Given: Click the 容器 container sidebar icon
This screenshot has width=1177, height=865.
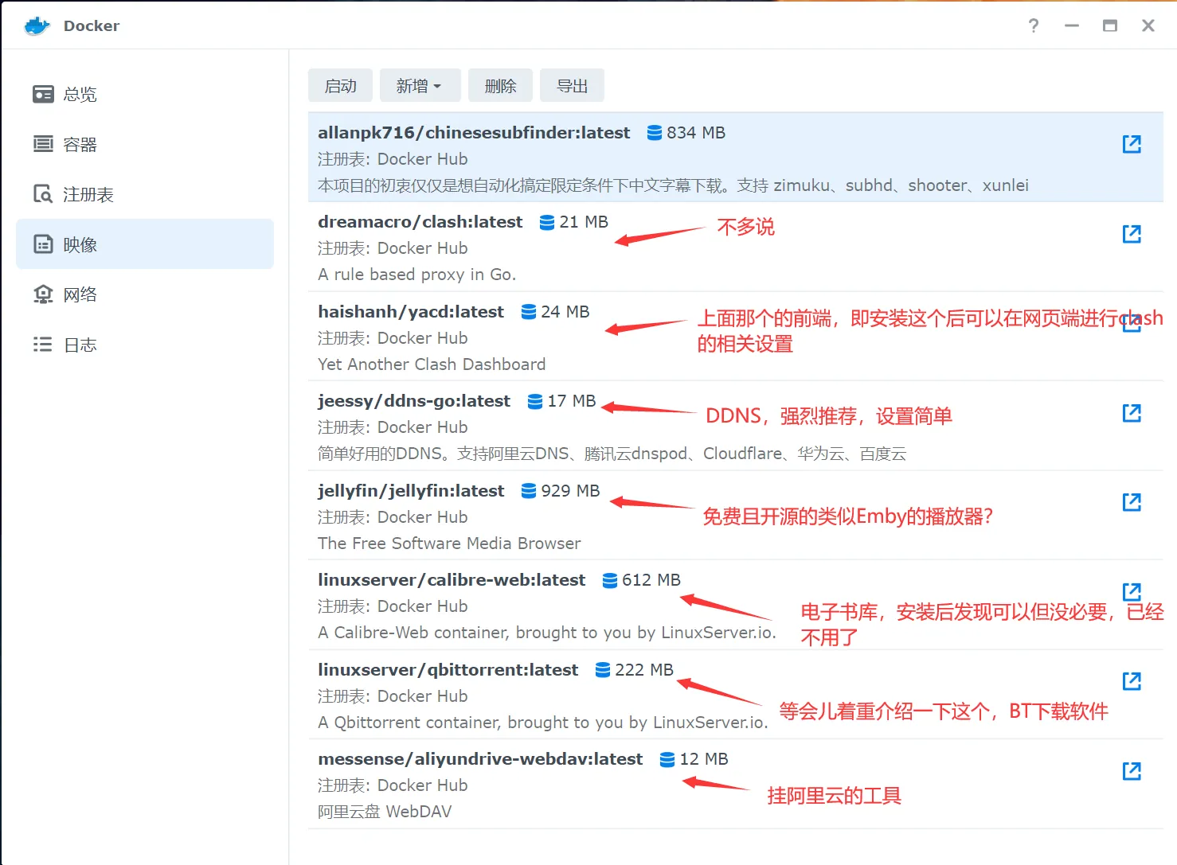Looking at the screenshot, I should pos(43,144).
